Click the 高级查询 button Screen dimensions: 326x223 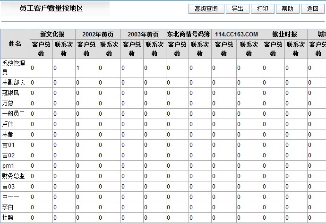click(206, 9)
